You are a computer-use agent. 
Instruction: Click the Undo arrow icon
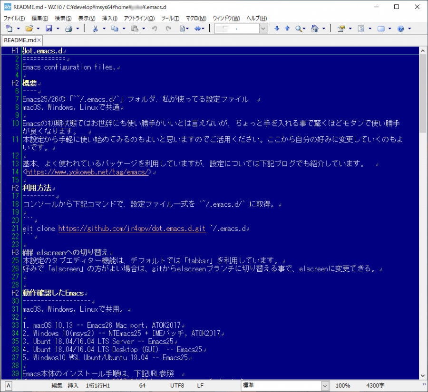click(x=154, y=29)
